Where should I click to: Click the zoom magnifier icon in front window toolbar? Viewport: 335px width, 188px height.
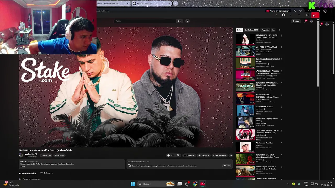pos(276,15)
